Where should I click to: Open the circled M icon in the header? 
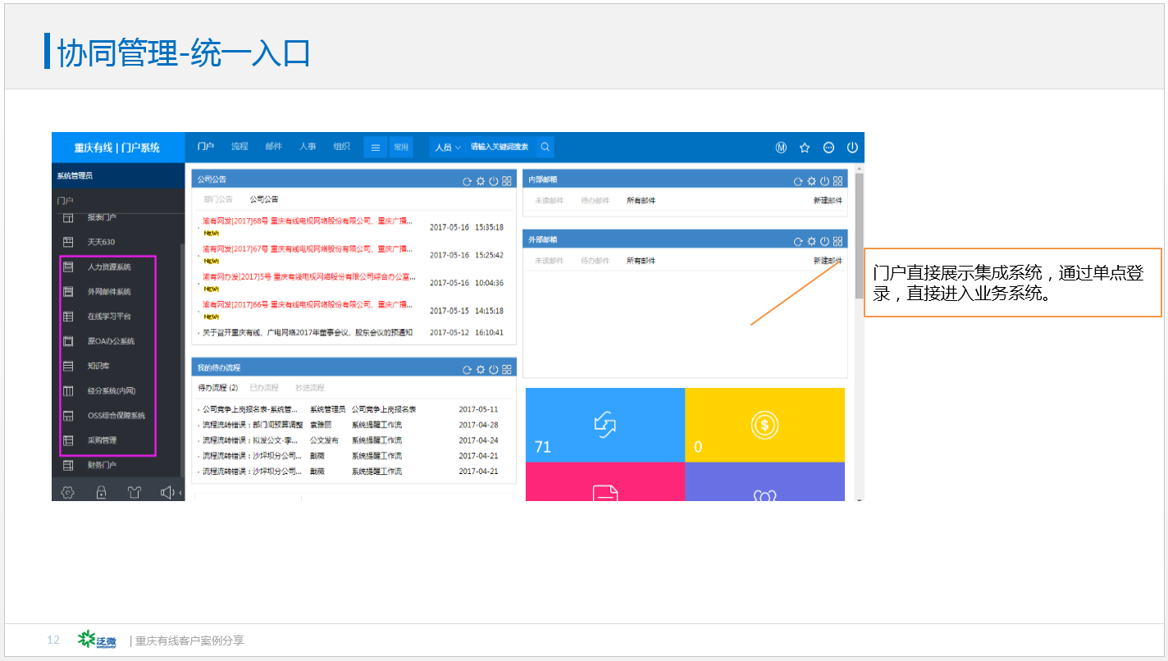[x=781, y=148]
